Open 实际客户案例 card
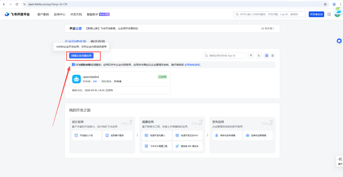Screen dimensions: 343x177 pos(118,136)
